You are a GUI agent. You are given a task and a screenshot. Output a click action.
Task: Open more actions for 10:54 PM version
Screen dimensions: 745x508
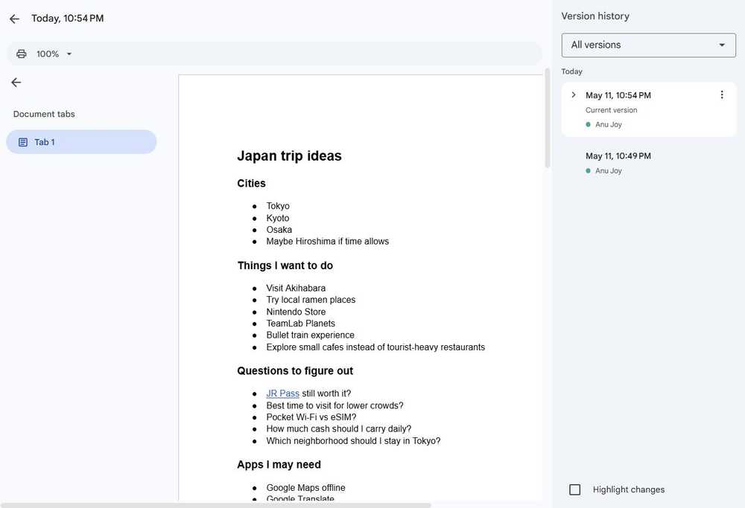(x=722, y=95)
